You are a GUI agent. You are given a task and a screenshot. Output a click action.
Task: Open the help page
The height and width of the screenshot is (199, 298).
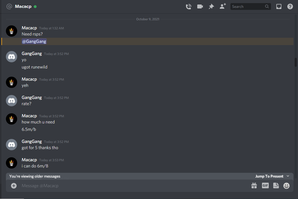tap(290, 6)
